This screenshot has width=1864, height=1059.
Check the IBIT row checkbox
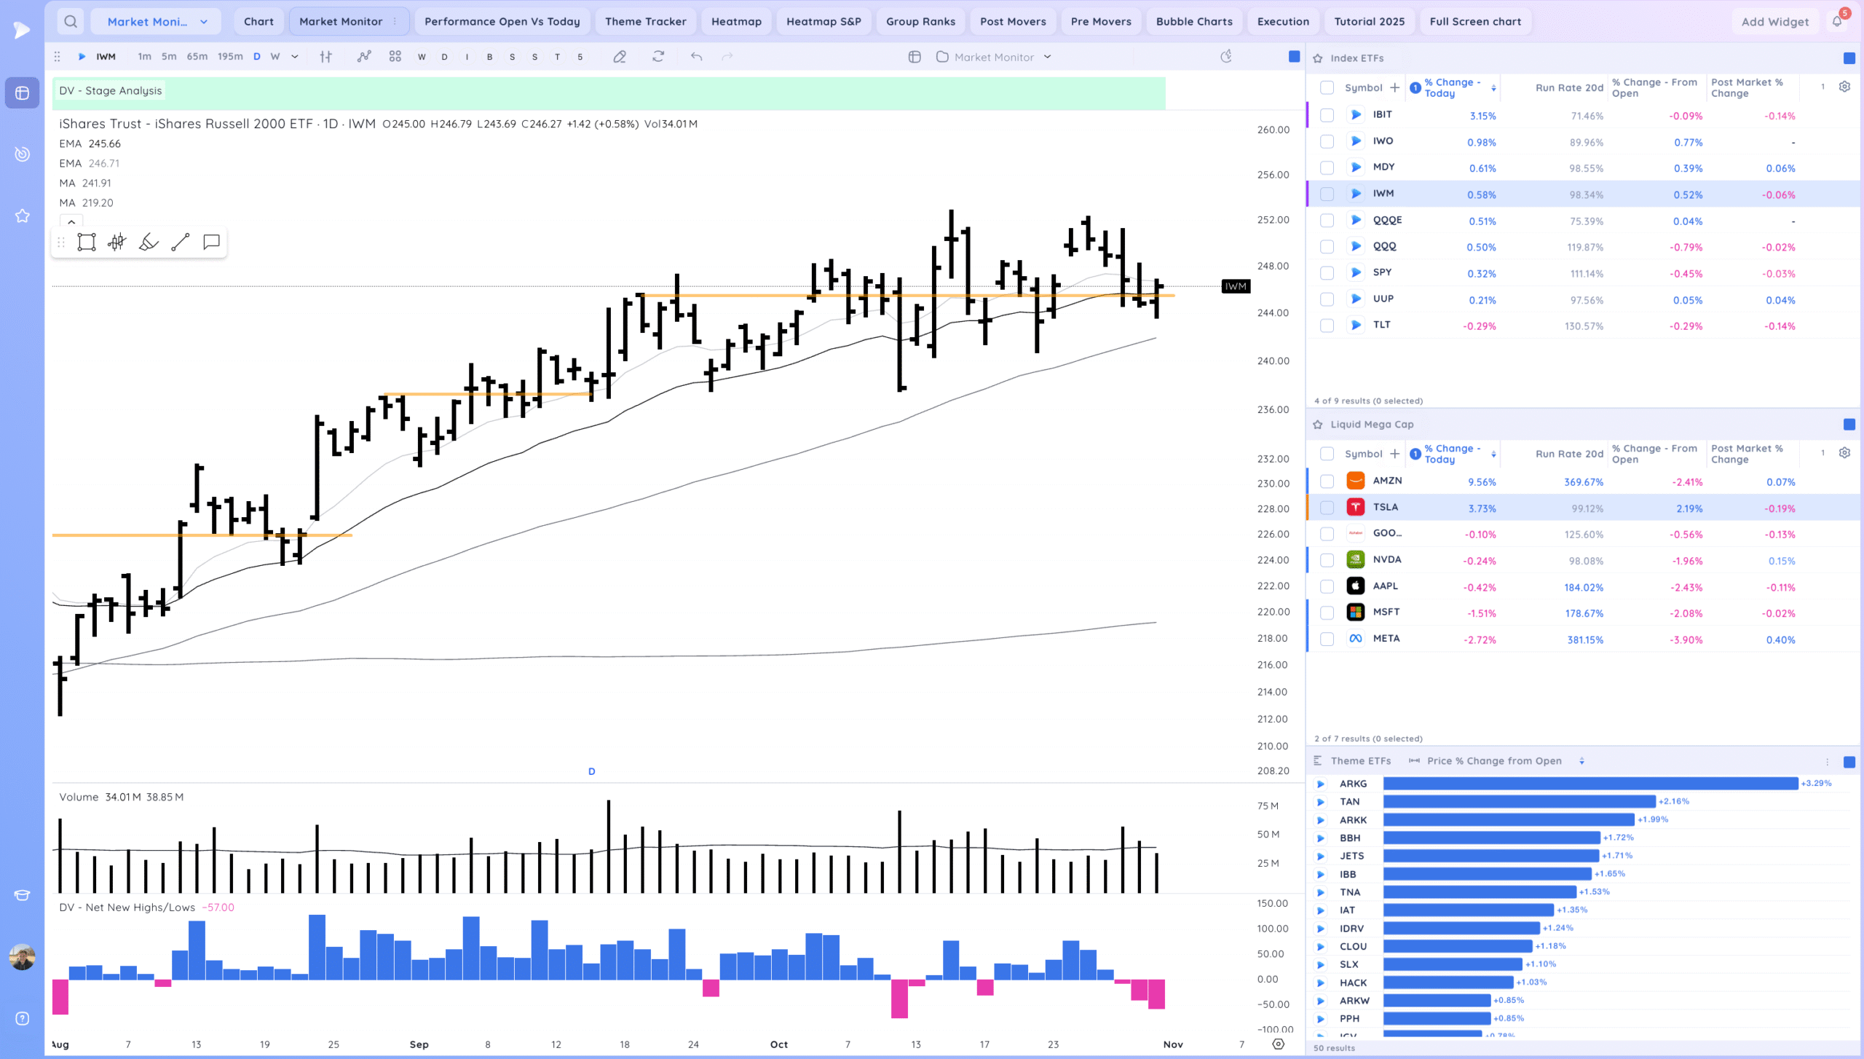pos(1327,115)
